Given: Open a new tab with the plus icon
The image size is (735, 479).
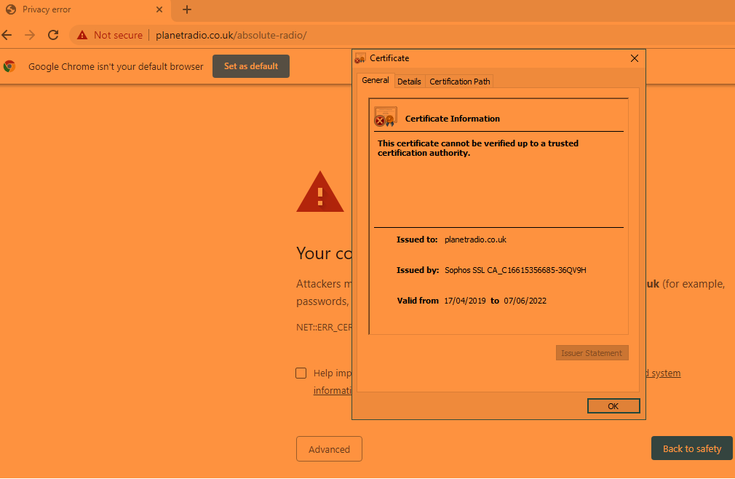Looking at the screenshot, I should (187, 9).
